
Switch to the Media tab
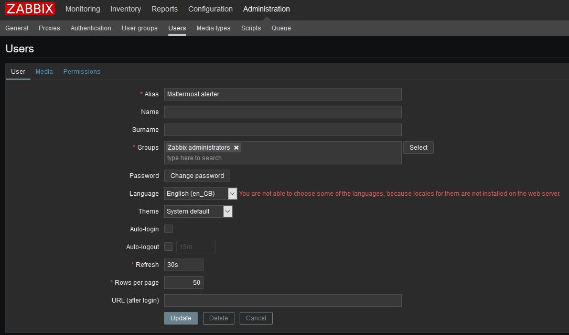tap(44, 72)
